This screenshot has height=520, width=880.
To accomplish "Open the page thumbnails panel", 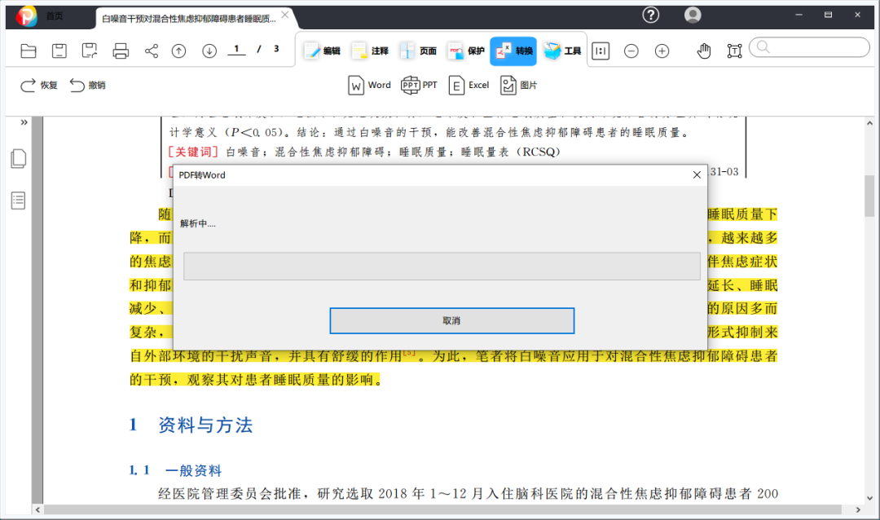I will click(x=19, y=159).
